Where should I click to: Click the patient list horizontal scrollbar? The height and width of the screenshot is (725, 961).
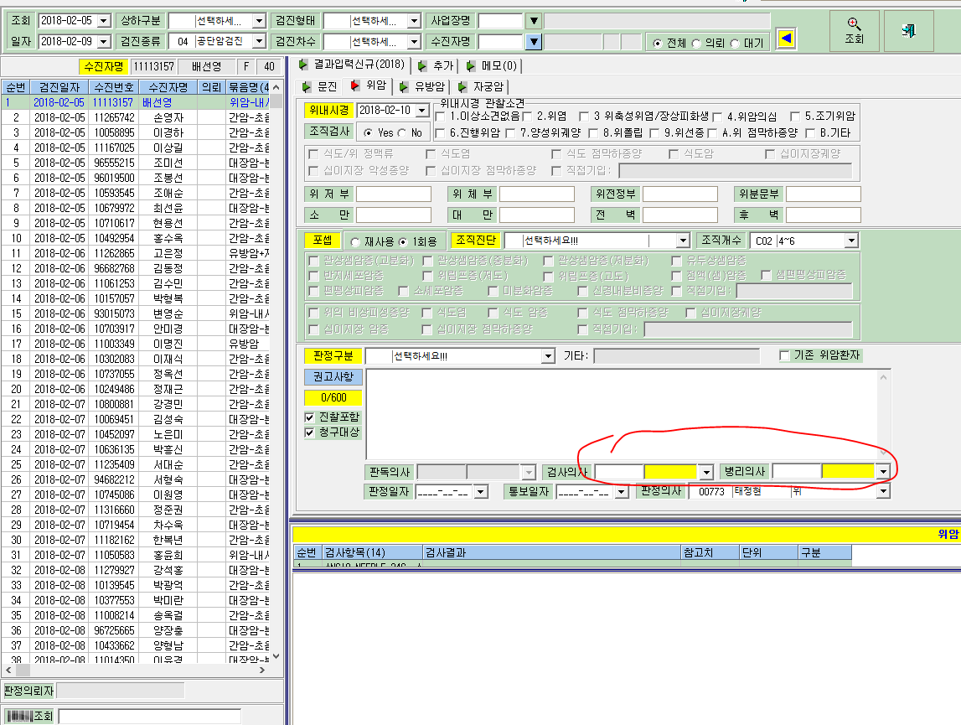click(136, 670)
